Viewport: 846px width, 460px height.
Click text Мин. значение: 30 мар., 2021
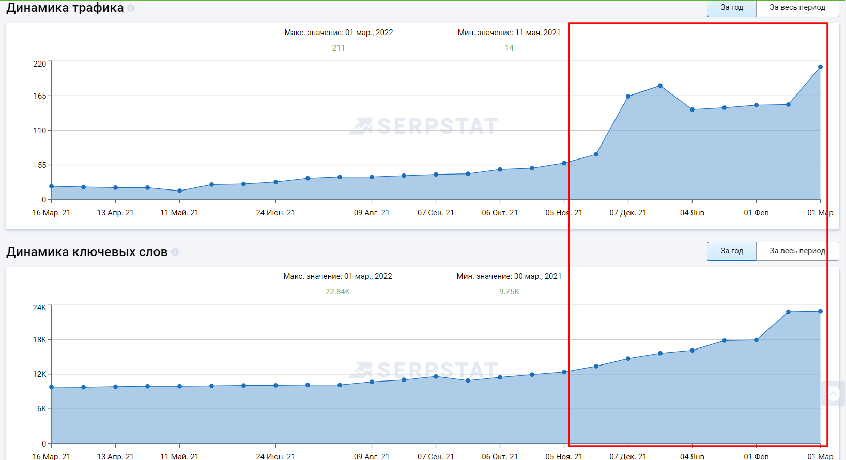click(x=509, y=276)
